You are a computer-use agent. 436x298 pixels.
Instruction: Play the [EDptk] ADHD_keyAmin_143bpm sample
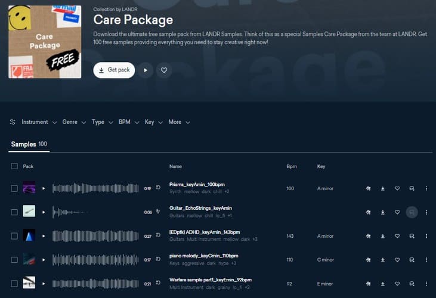coord(44,236)
